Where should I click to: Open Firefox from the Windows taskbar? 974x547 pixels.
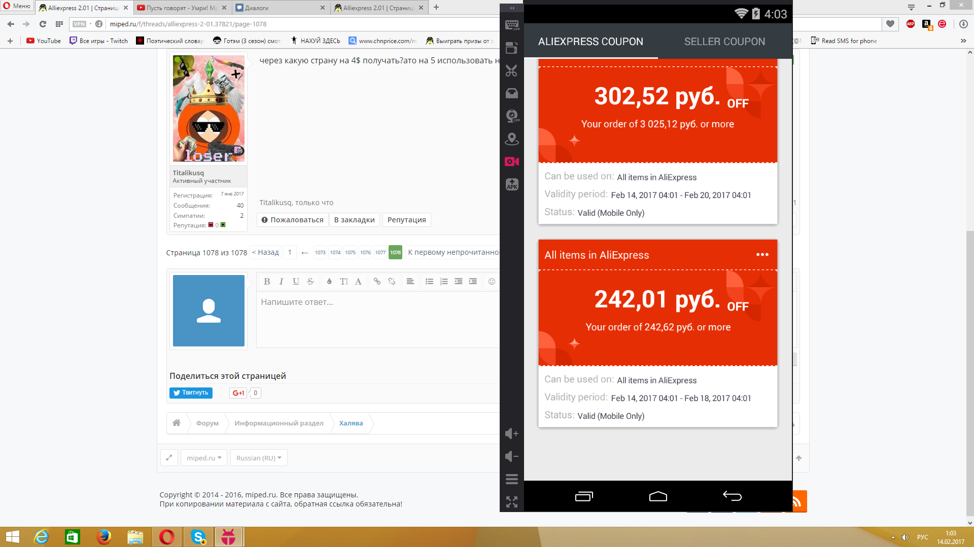(103, 537)
